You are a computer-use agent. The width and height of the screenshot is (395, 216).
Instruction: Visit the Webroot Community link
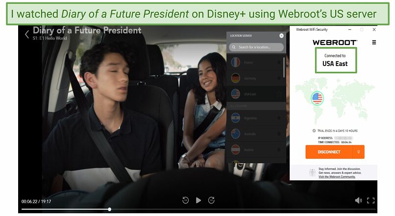[337, 176]
